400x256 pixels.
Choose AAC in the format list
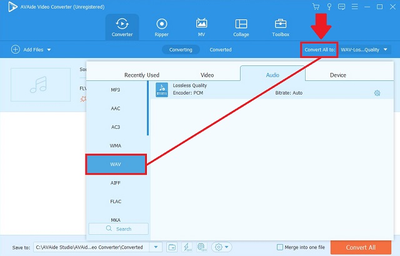pyautogui.click(x=116, y=108)
